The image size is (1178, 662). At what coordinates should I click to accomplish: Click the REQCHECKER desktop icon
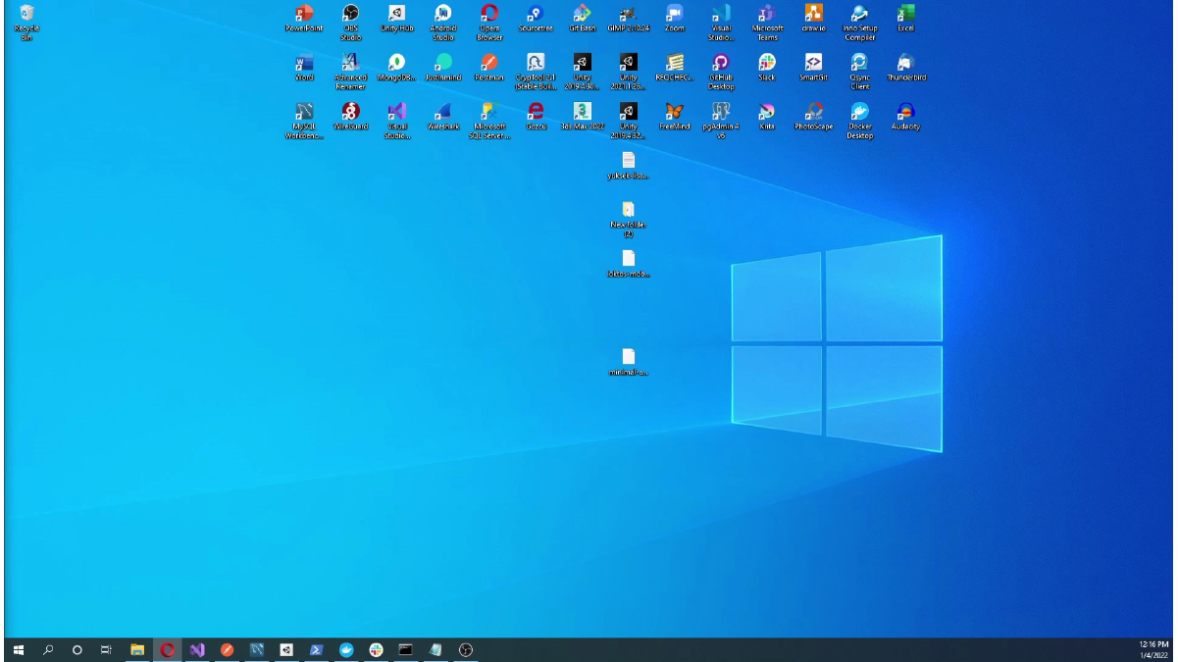tap(674, 67)
